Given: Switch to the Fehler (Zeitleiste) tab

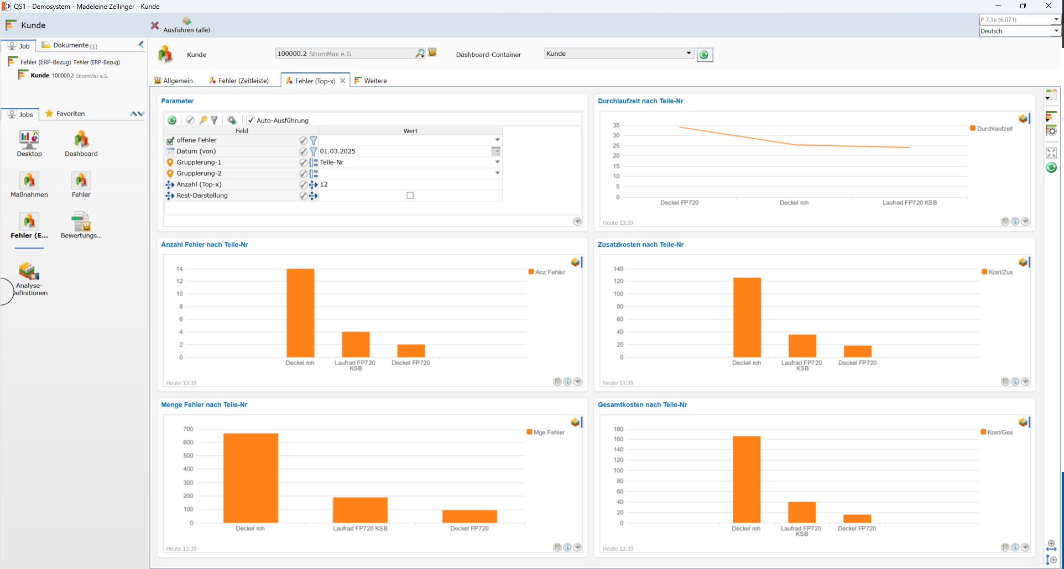Looking at the screenshot, I should click(239, 81).
